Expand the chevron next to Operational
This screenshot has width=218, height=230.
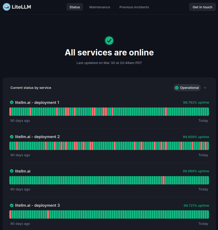point(205,88)
